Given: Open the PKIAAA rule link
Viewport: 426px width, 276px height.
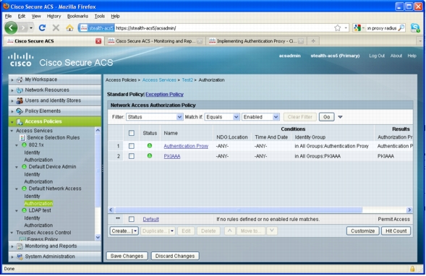Looking at the screenshot, I should pyautogui.click(x=172, y=156).
